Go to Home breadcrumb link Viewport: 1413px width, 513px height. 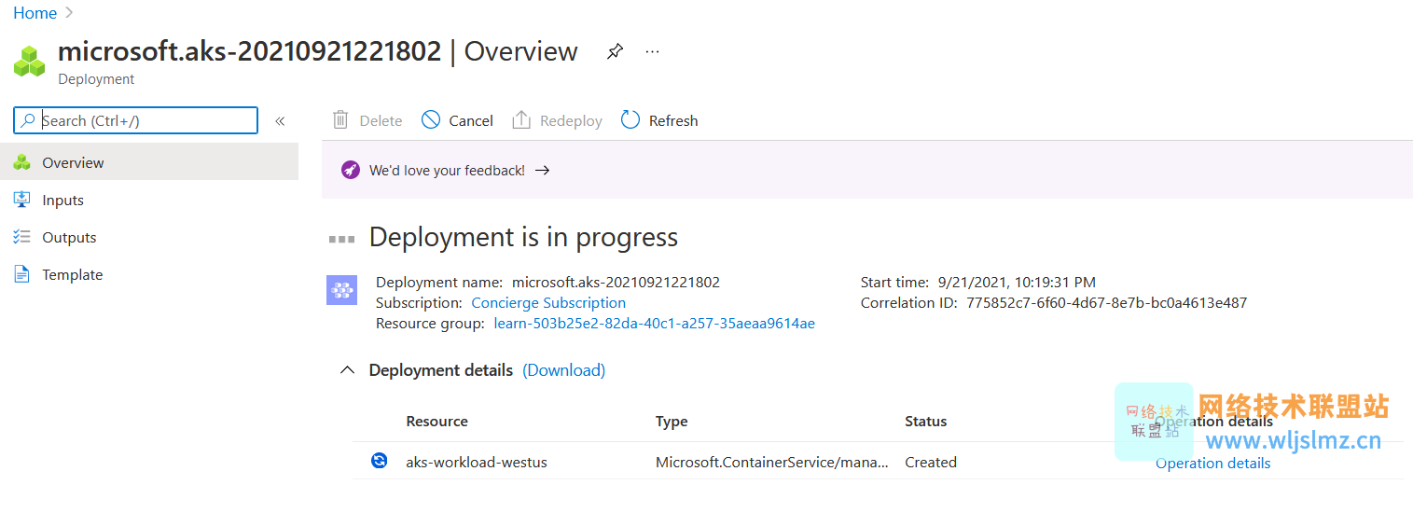(35, 13)
